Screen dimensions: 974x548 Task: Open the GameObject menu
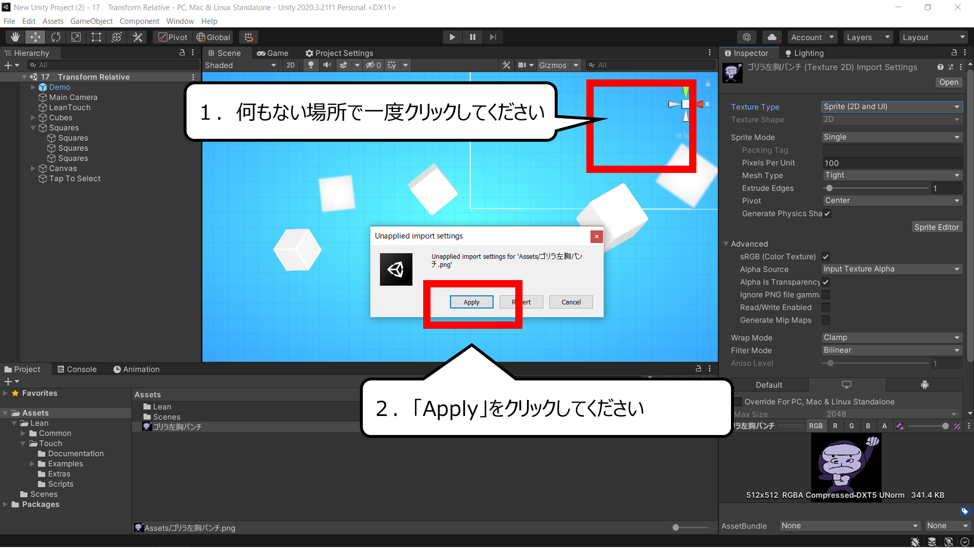(x=91, y=21)
